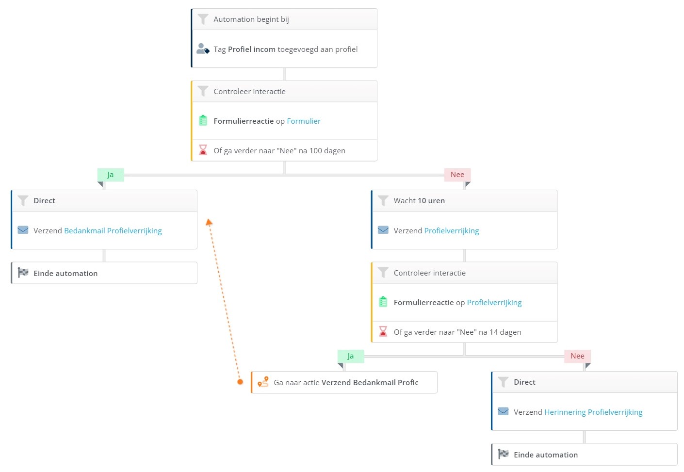The width and height of the screenshot is (684, 472).
Task: Click the envelope icon beside Herinnering Profielverrijking
Action: coord(503,412)
